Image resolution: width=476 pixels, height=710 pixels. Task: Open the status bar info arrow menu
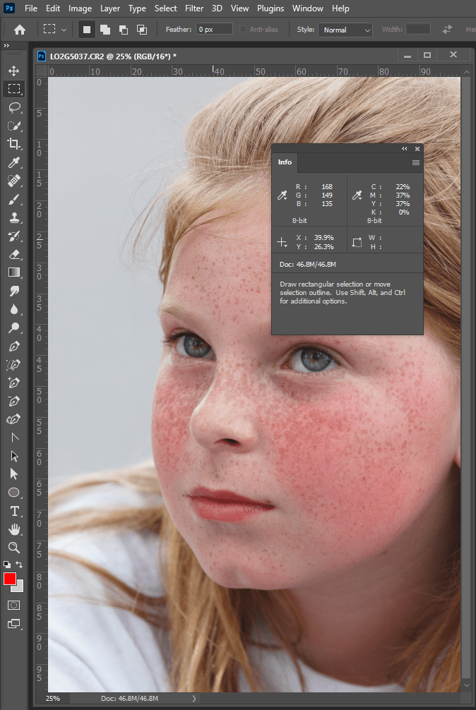pos(194,698)
